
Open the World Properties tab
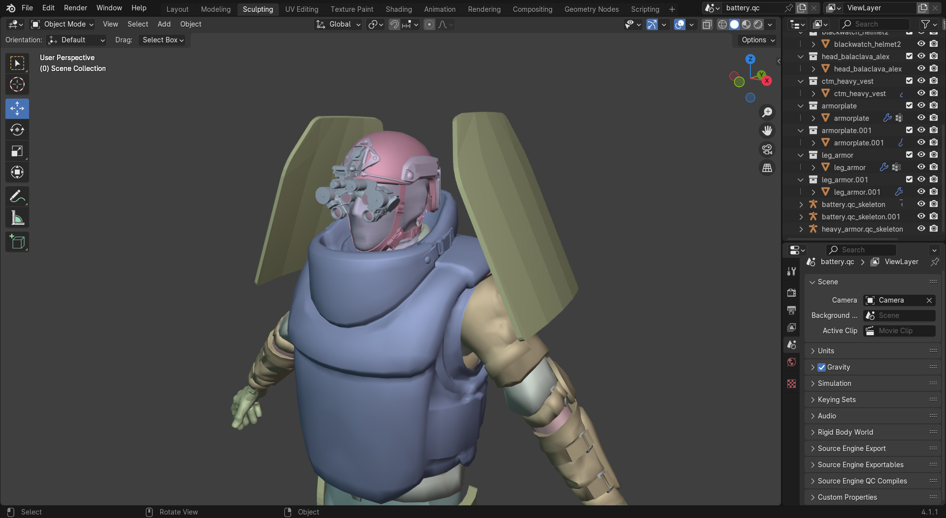tap(792, 362)
